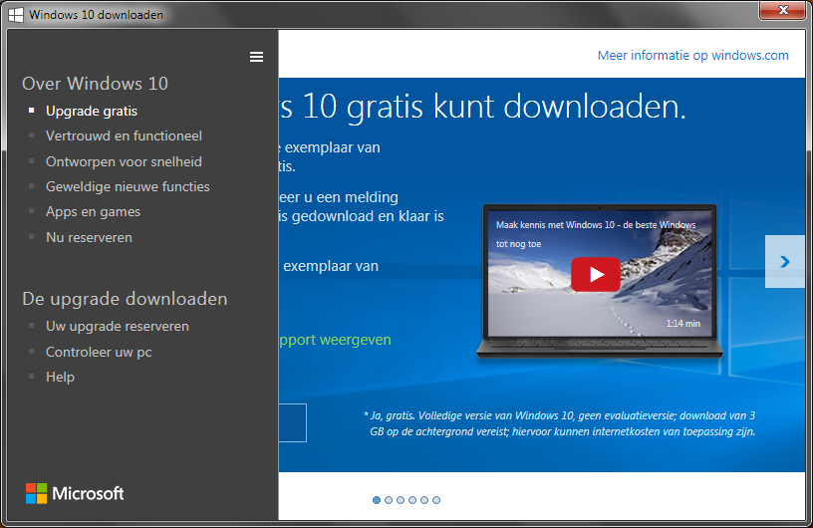Select the second page indicator dot
This screenshot has width=813, height=528.
(x=389, y=500)
